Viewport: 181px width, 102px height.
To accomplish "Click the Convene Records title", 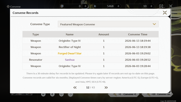I will (25, 13).
